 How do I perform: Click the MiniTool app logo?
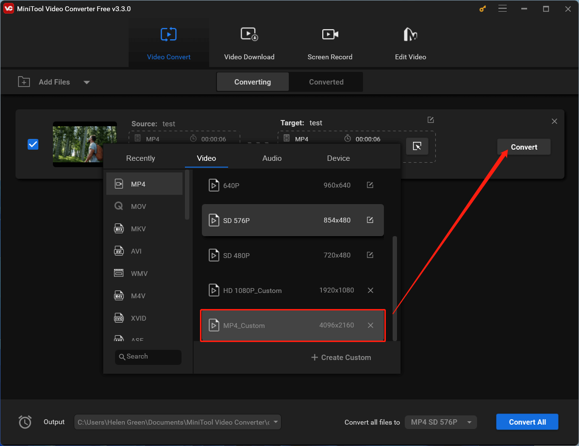pyautogui.click(x=8, y=8)
